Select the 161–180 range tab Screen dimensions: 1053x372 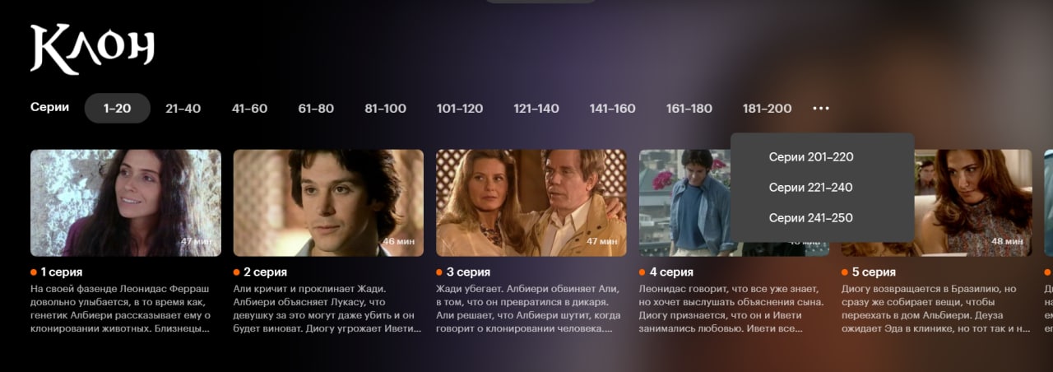point(689,109)
